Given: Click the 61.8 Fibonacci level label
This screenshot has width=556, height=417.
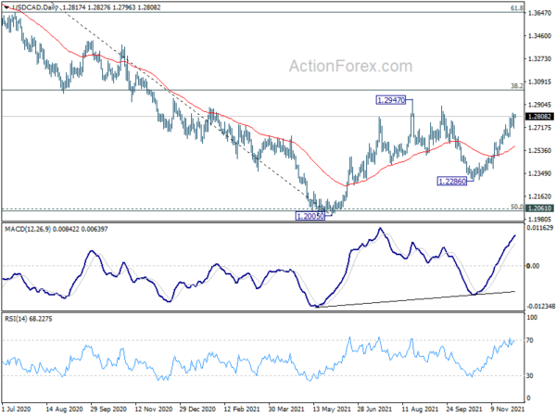Looking at the screenshot, I should (x=517, y=7).
